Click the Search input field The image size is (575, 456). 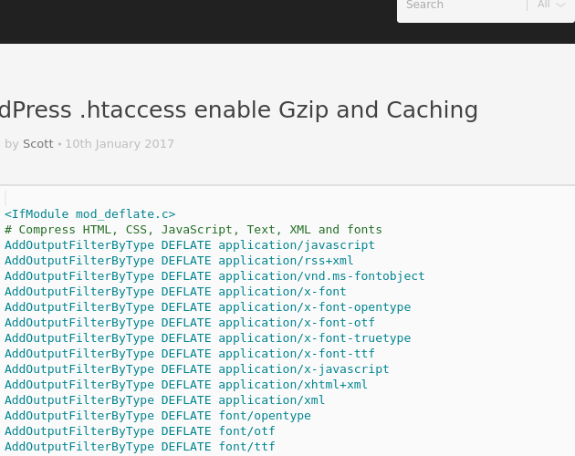tap(464, 5)
